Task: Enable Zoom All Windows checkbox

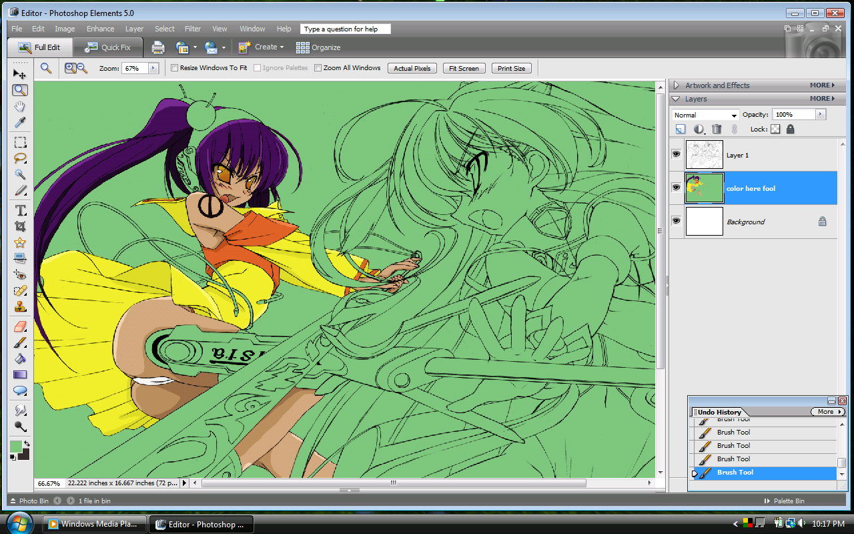Action: point(318,68)
